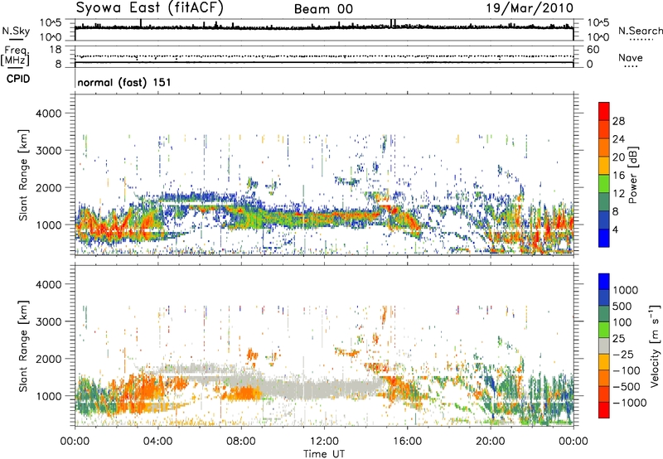Click the velocity panel "Slant Range [km]" axis title

[x=23, y=346]
